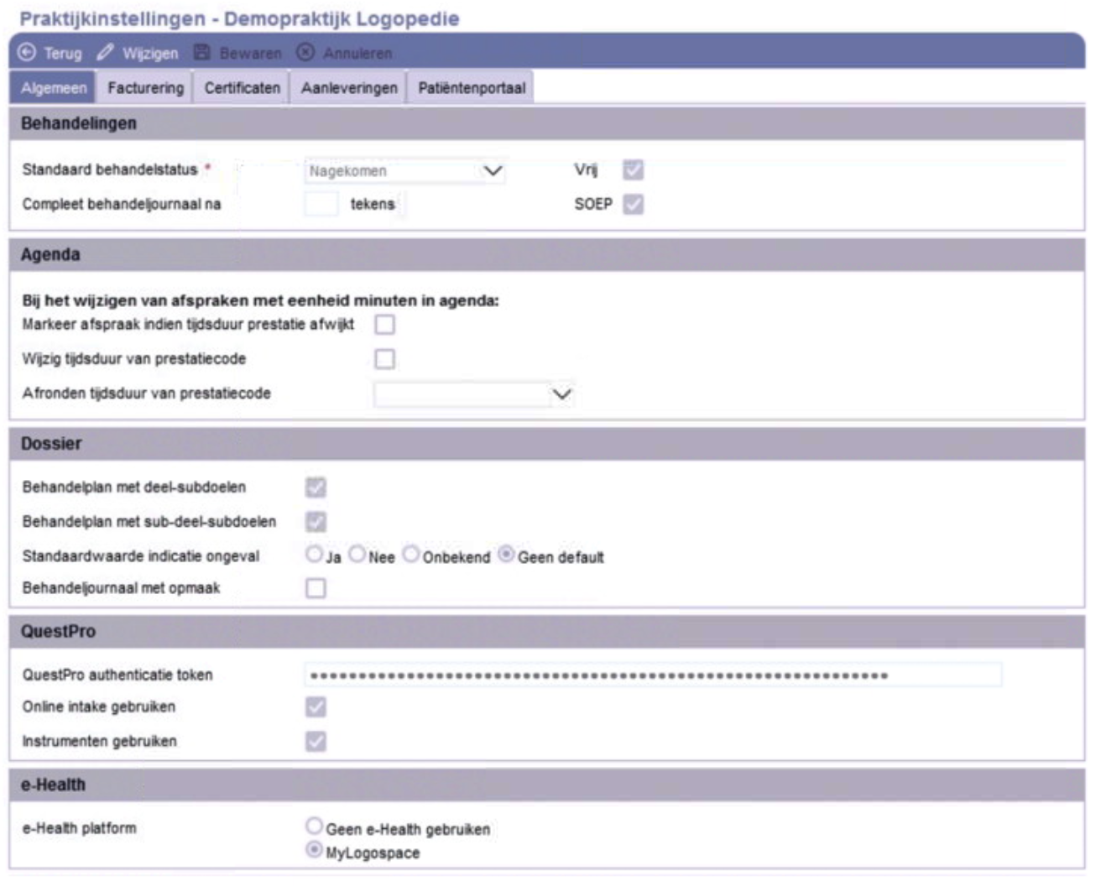Check Wijzig tijdsduur van prestatiecode
This screenshot has width=1101, height=886.
(384, 359)
